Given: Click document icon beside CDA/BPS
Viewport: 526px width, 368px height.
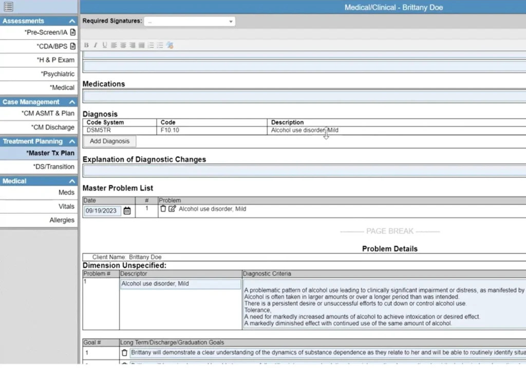Looking at the screenshot, I should [73, 46].
